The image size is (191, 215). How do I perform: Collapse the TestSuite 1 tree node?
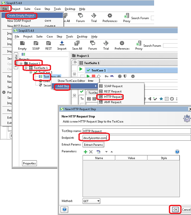pos(26,68)
